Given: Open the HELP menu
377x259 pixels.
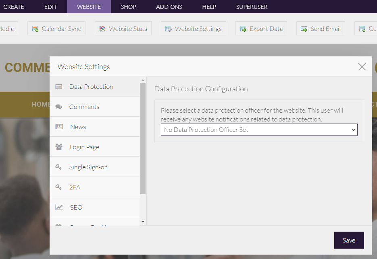Looking at the screenshot, I should click(x=209, y=7).
